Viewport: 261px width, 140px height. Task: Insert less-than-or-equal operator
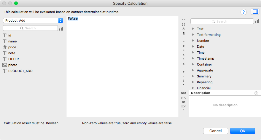pyautogui.click(x=183, y=64)
